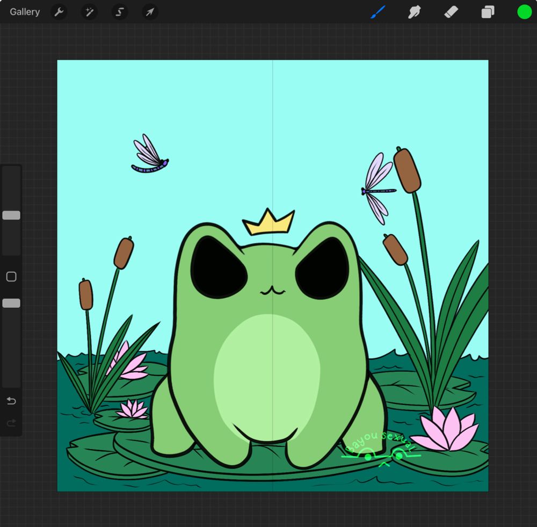Select the Brush tool
Screen dimensions: 537x527
tap(378, 12)
